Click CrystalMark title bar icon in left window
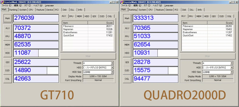The height and width of the screenshot is (107, 239). 2,2
